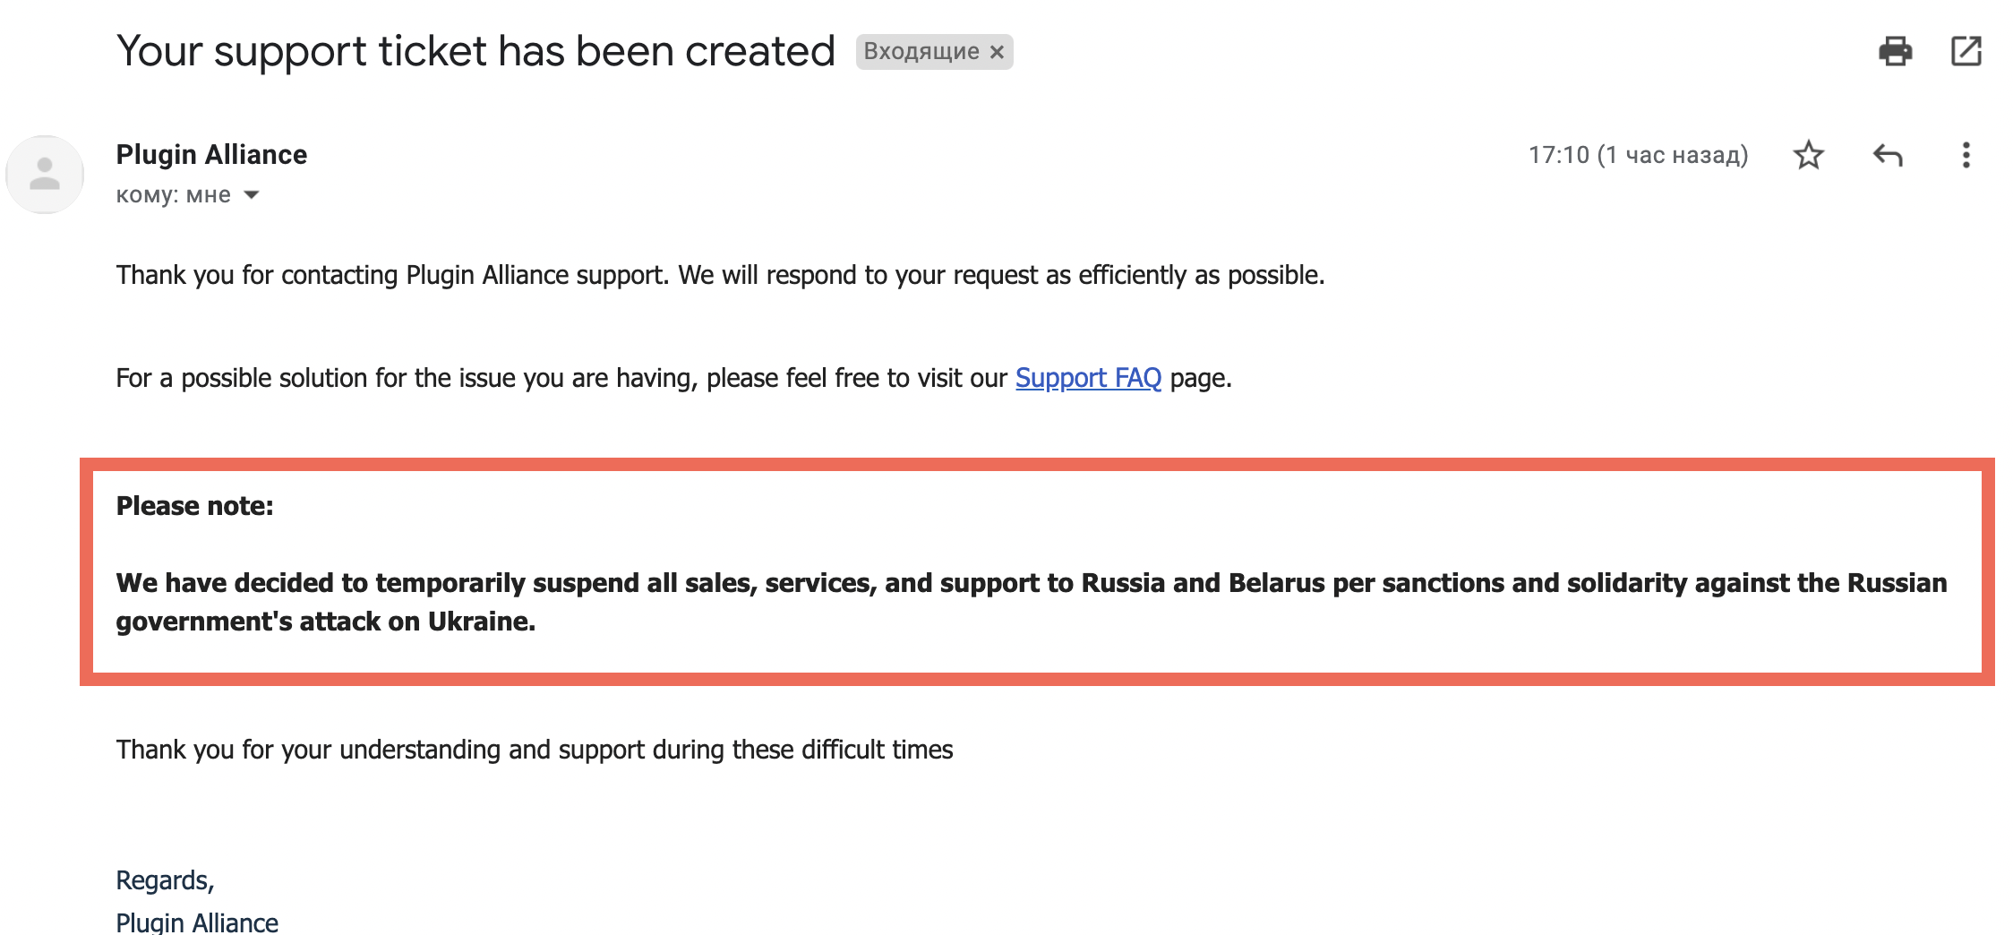
Task: Expand recipient details next to 'кому: мне'
Action: (x=252, y=195)
